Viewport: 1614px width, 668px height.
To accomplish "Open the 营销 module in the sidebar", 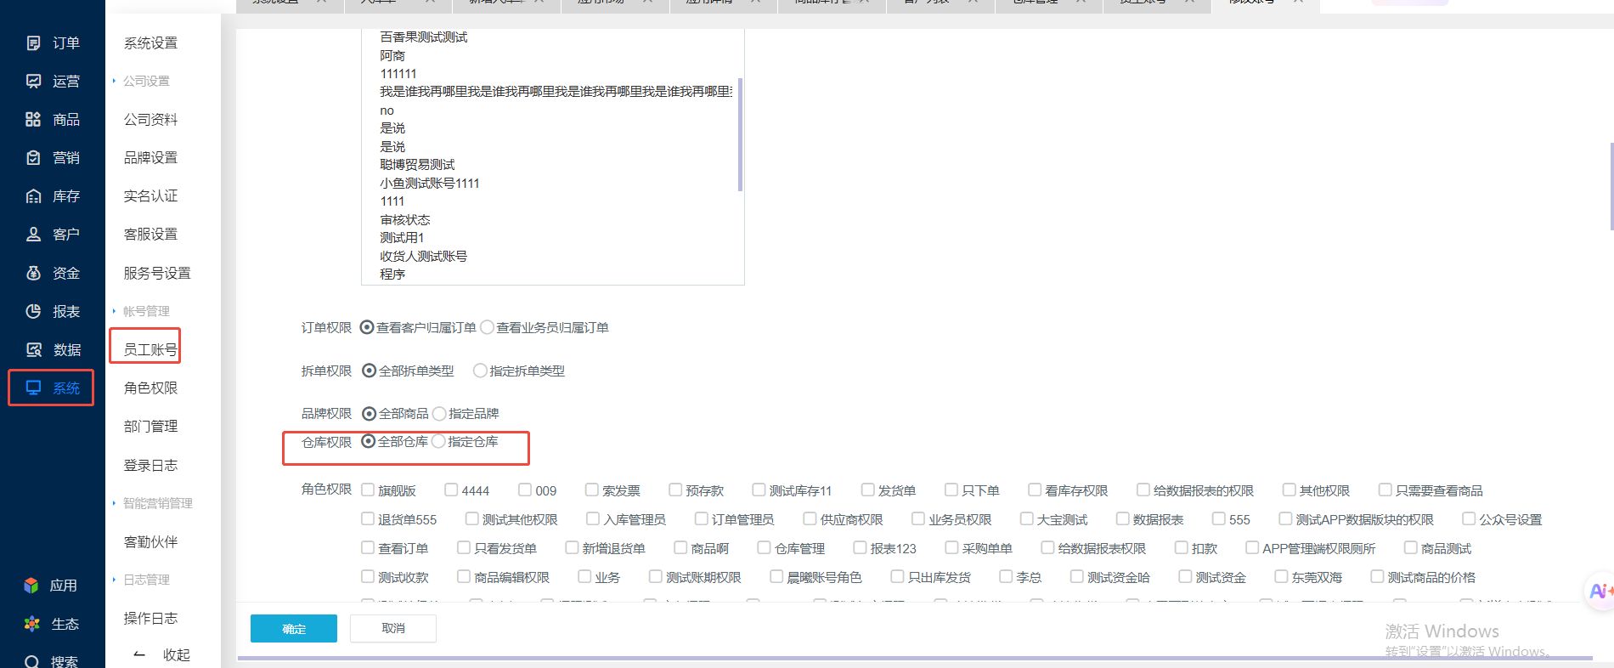I will [x=53, y=158].
